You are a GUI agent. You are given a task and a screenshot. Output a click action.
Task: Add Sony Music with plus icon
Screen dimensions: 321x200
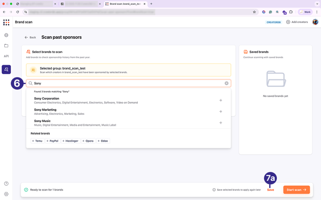click(221, 123)
